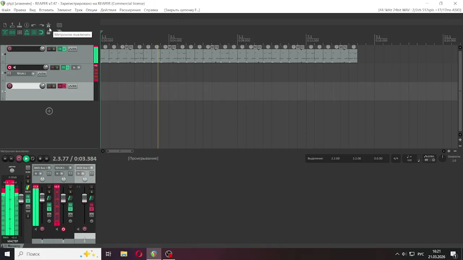Toggle envelope points move with items icon

26,32
